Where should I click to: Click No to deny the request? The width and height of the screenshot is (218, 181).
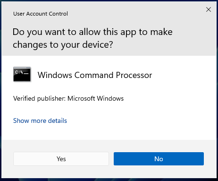pos(159,159)
